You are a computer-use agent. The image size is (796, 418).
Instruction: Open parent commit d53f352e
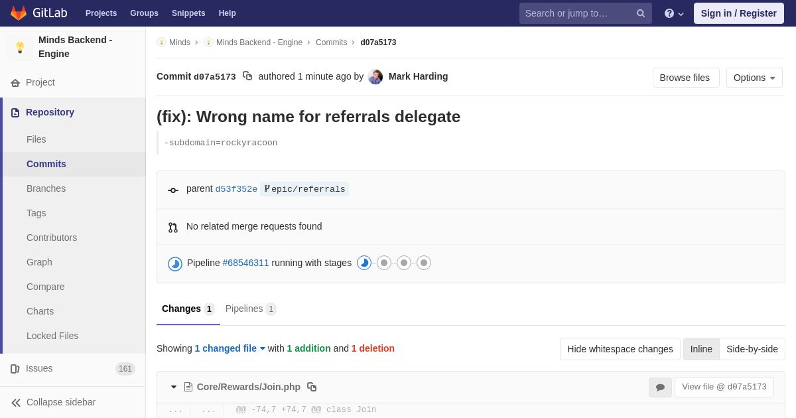click(x=236, y=189)
